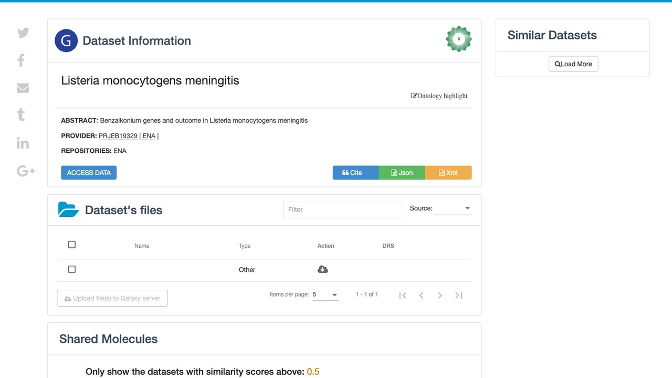Click the 'Listeria monocytogens meningitis' title
Image resolution: width=672 pixels, height=378 pixels.
150,80
